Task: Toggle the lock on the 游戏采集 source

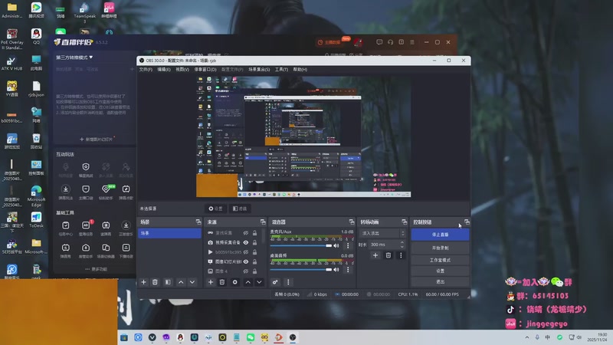Action: (x=255, y=233)
